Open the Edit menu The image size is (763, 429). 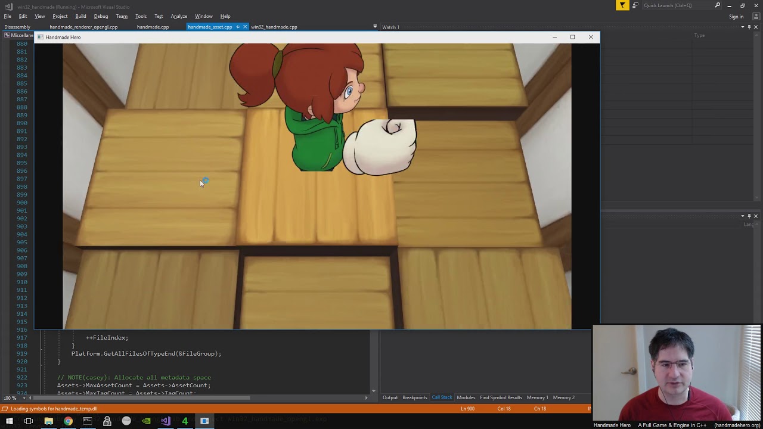23,17
